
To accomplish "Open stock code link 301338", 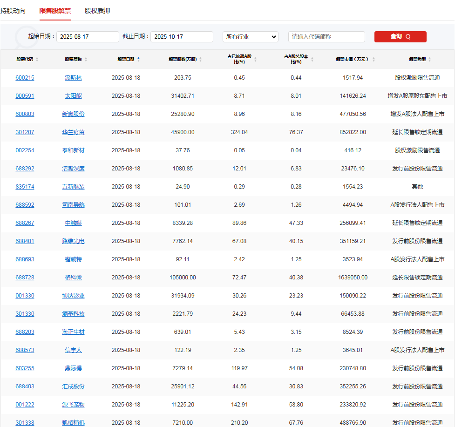I will (x=25, y=423).
